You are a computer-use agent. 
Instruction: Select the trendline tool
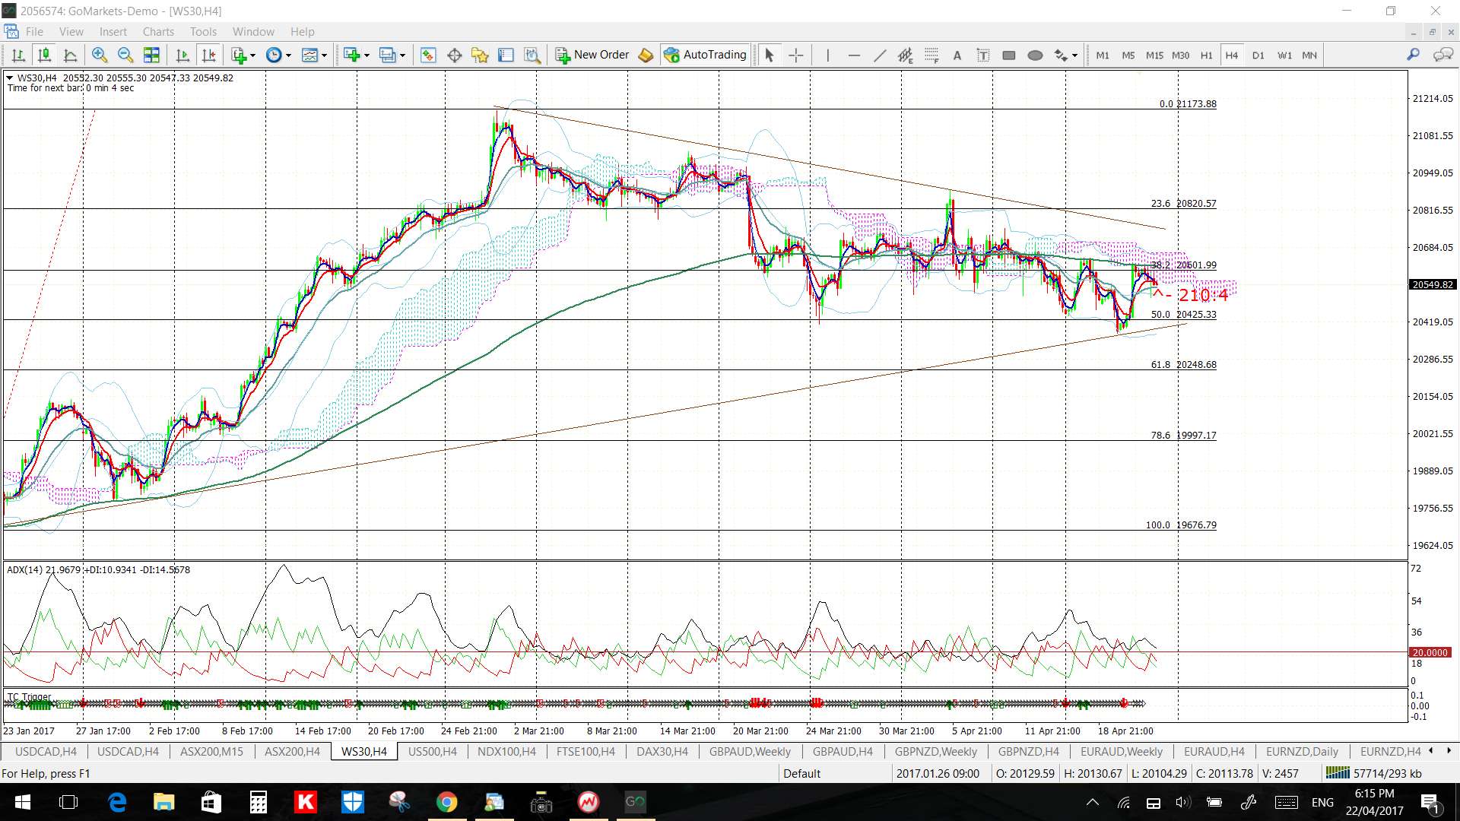[880, 55]
